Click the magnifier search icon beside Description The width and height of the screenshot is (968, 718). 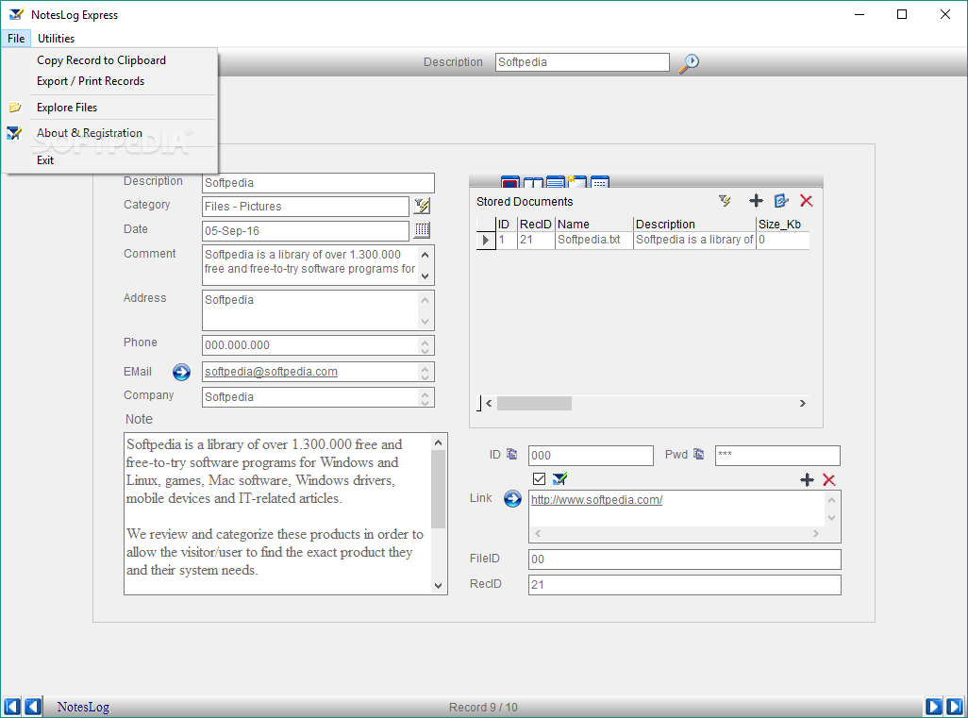[689, 62]
